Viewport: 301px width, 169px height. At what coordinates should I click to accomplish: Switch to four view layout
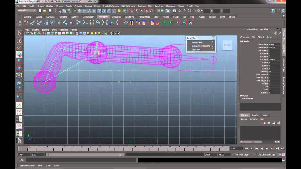tap(19, 112)
